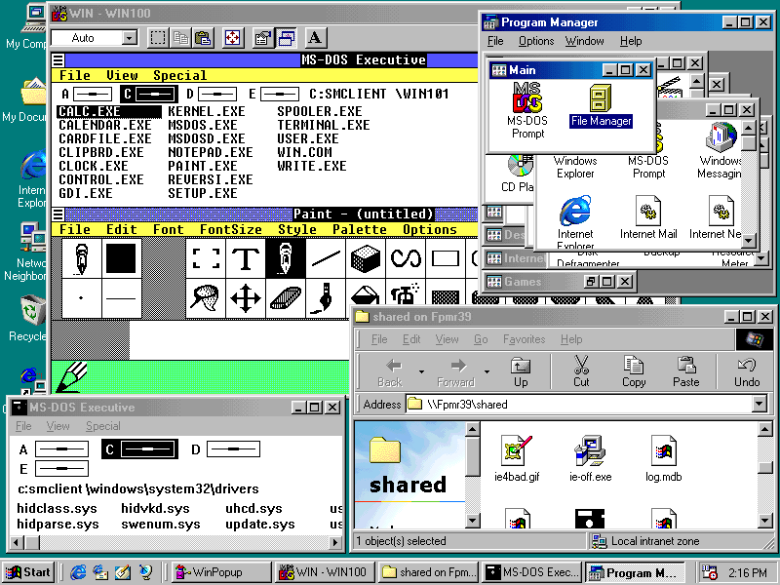This screenshot has height=585, width=780.
Task: Open the Auto font size dropdown
Action: tap(130, 38)
